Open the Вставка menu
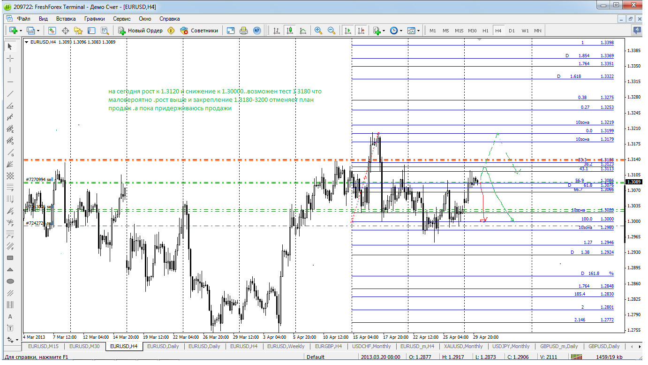Screen dimensions: 648x365 tap(66, 19)
